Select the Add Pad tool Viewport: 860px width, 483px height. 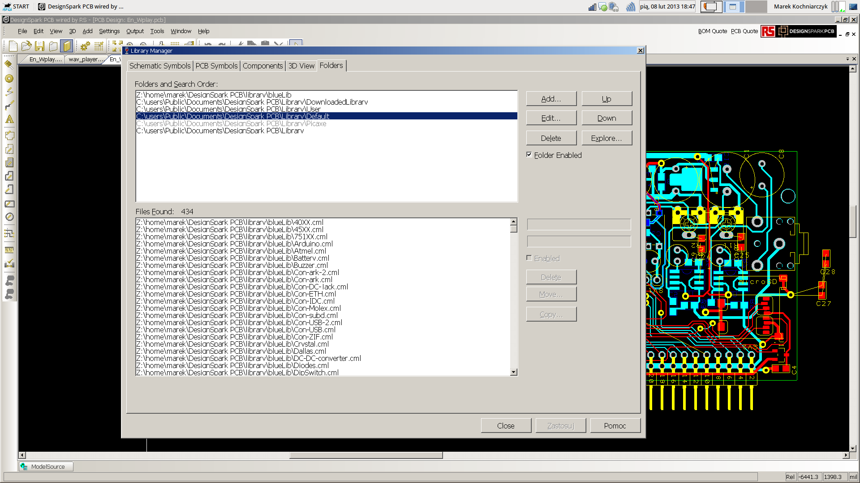point(9,79)
